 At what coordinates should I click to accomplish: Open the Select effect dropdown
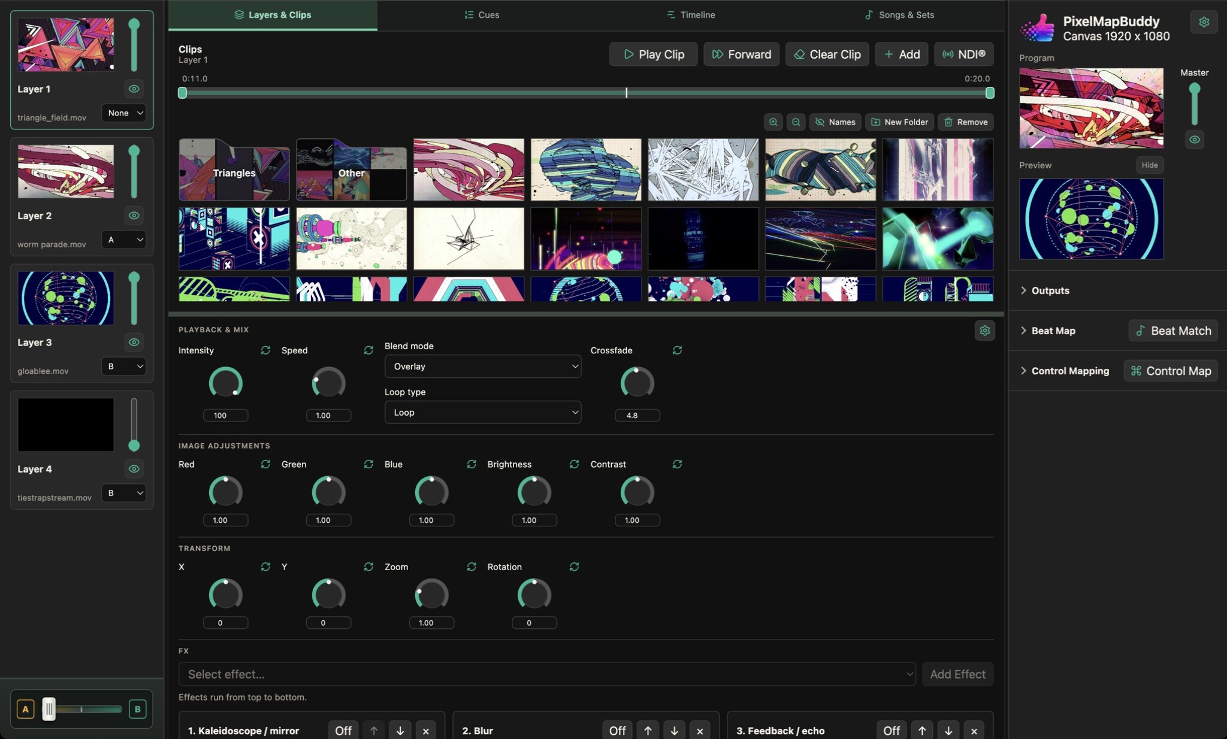coord(547,674)
